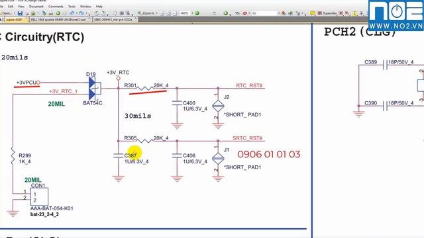Select the Callout tool icon
Image resolution: width=424 pixels, height=238 pixels.
[346, 13]
